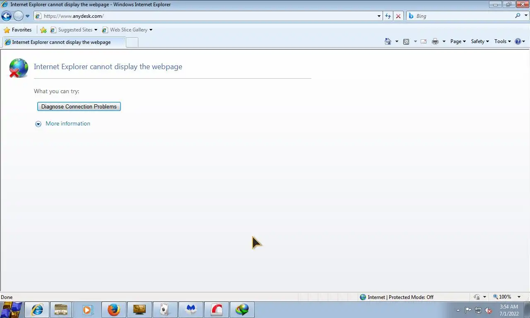
Task: Click the Refresh page icon
Action: click(388, 16)
